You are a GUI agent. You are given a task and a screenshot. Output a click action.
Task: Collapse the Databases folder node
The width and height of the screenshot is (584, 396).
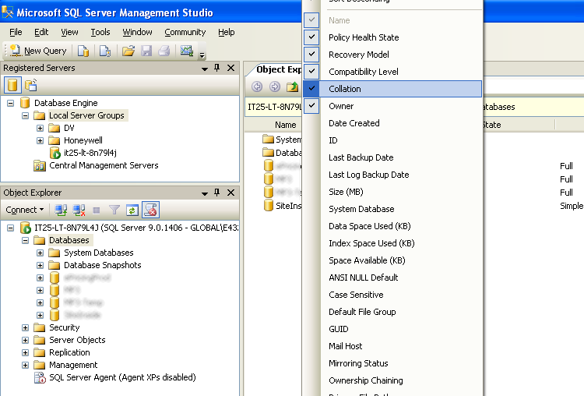[x=26, y=241]
